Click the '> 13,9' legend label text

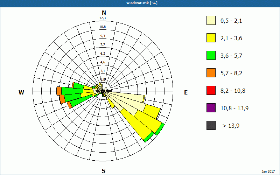pyautogui.click(x=231, y=126)
